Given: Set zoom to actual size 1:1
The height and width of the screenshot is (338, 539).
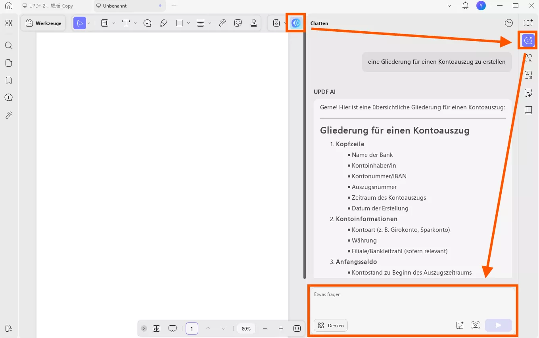Looking at the screenshot, I should pos(297,328).
